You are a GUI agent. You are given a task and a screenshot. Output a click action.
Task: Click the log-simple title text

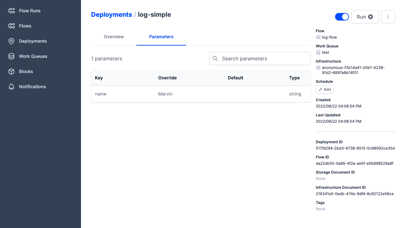click(x=154, y=15)
